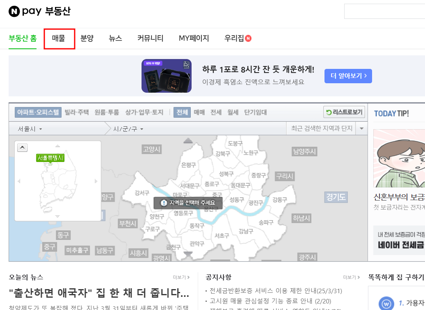Click the W coin icon under 똑똑하게 집 구하기

(386, 304)
